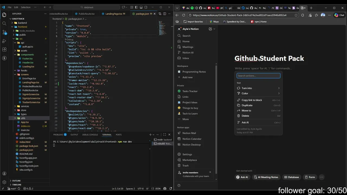The height and width of the screenshot is (195, 347).
Task: Select Move to in block menu
Action: click(258, 110)
